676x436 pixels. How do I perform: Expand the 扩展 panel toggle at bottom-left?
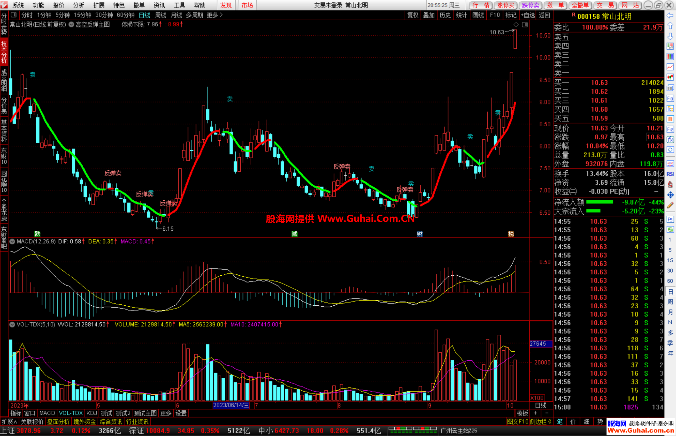(9, 422)
